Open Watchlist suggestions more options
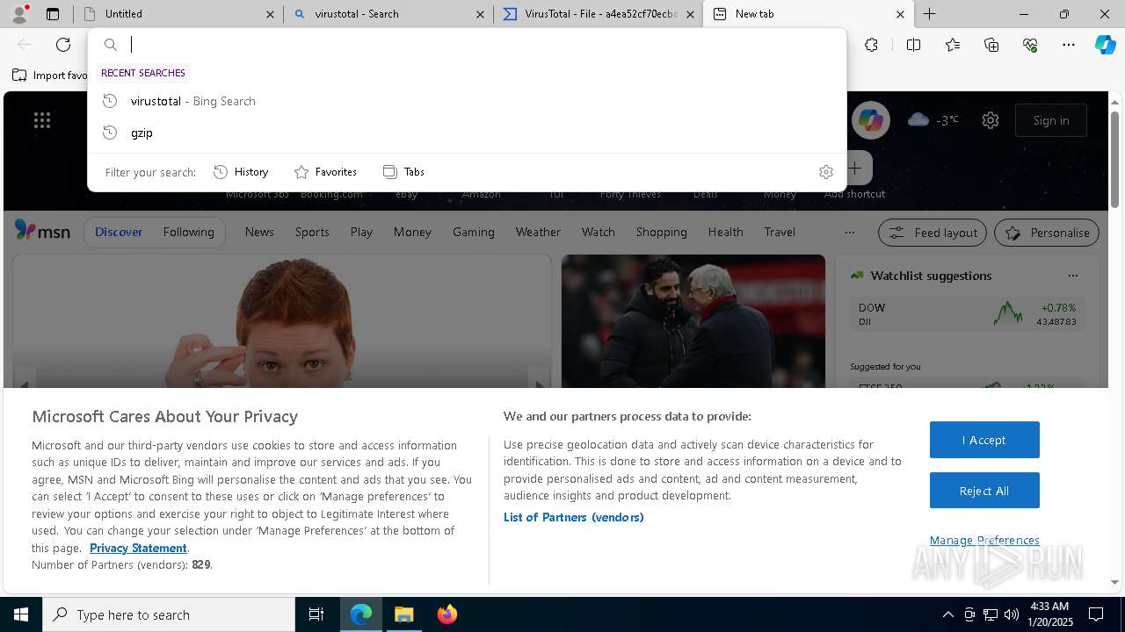Image resolution: width=1125 pixels, height=632 pixels. pyautogui.click(x=1072, y=276)
